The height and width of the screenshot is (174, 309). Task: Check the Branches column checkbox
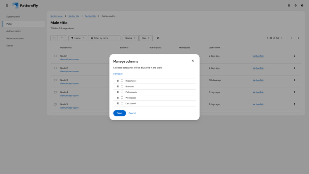(x=122, y=86)
